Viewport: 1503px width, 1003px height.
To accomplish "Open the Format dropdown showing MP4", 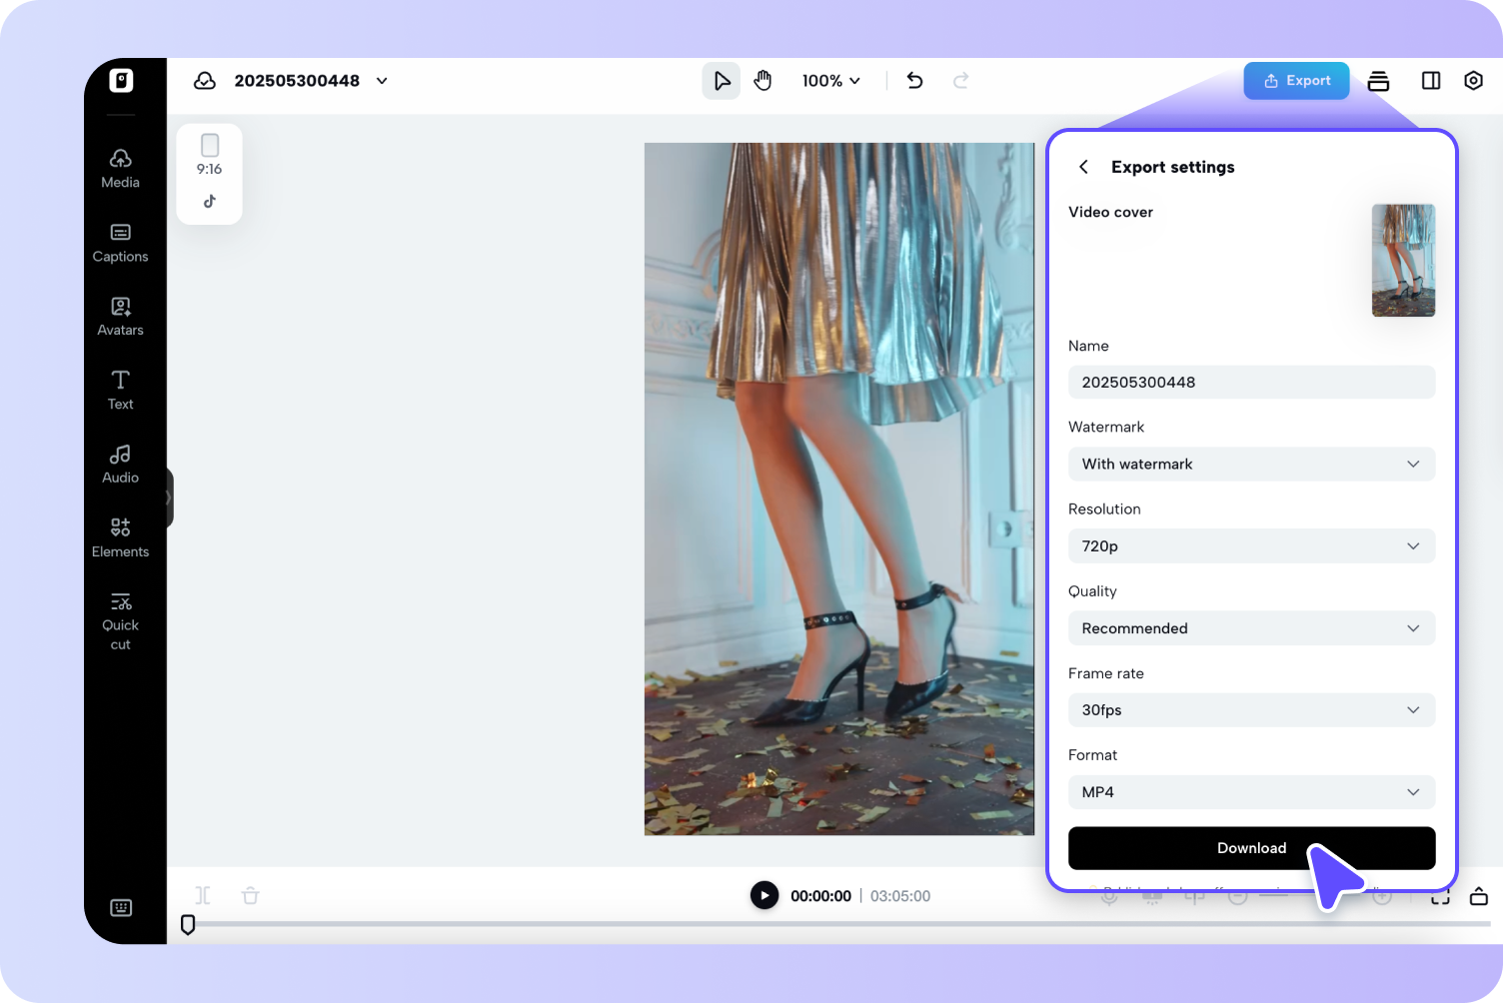I will click(1252, 792).
